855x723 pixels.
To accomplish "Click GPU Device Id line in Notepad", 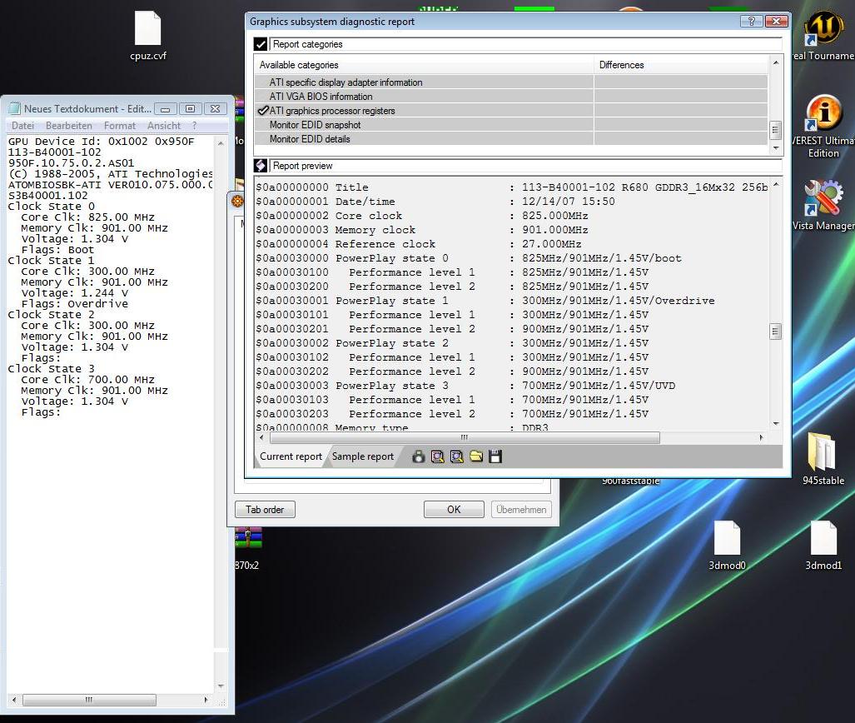I will [101, 142].
